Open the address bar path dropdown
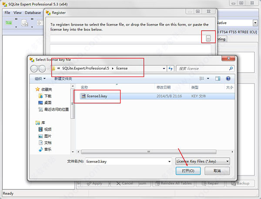The width and height of the screenshot is (261, 199). pyautogui.click(x=164, y=69)
